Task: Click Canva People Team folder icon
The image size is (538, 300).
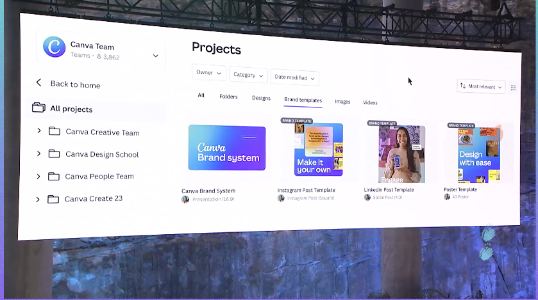Action: coord(53,177)
